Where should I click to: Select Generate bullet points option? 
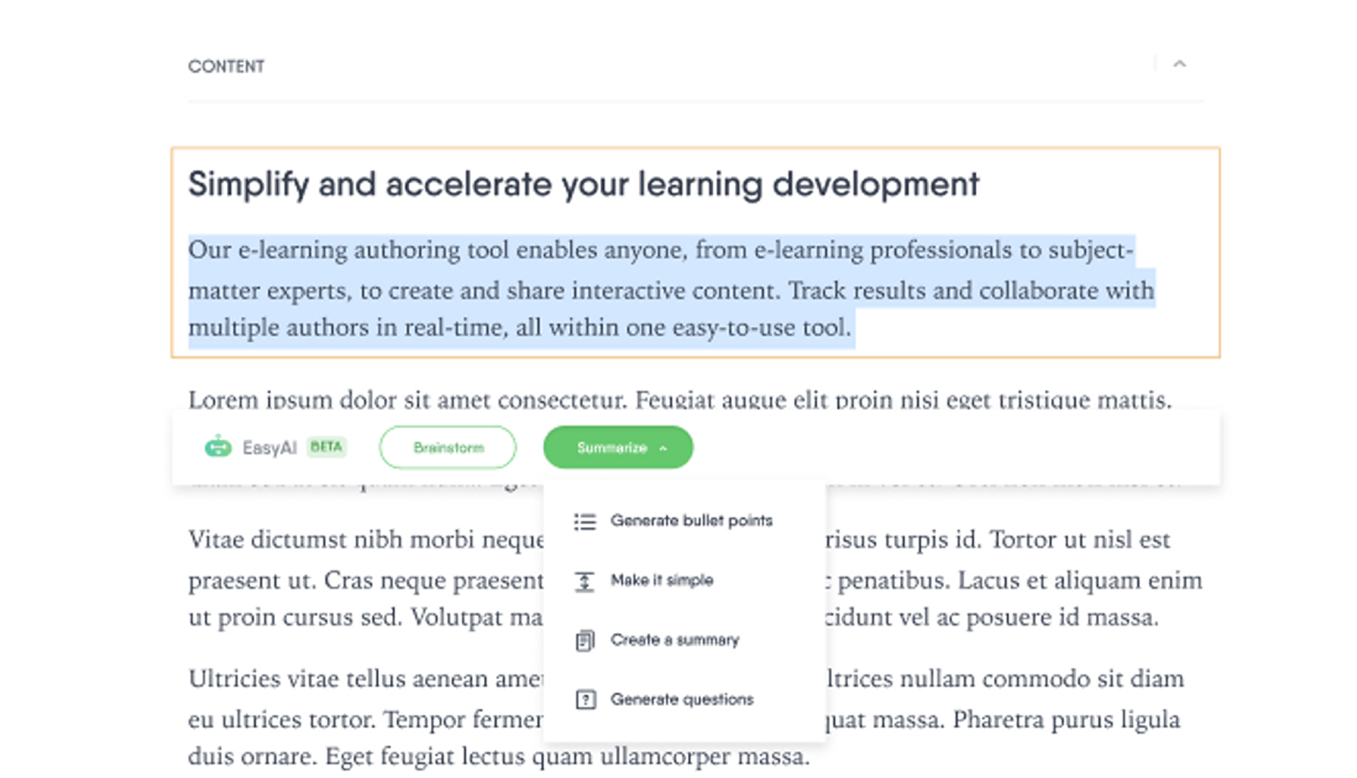pos(690,521)
